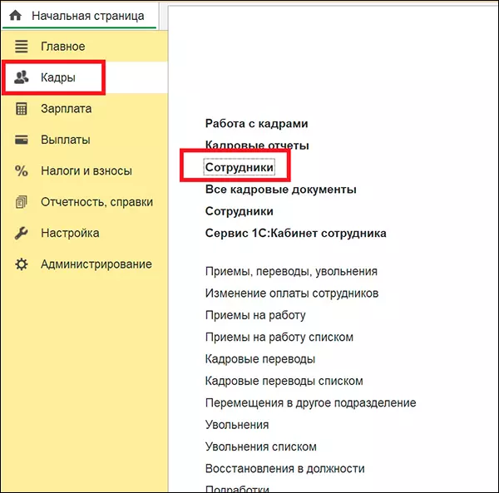Open Сервис 1С:Кабинет сотрудника
Screen dimensions: 499x493
pos(295,234)
